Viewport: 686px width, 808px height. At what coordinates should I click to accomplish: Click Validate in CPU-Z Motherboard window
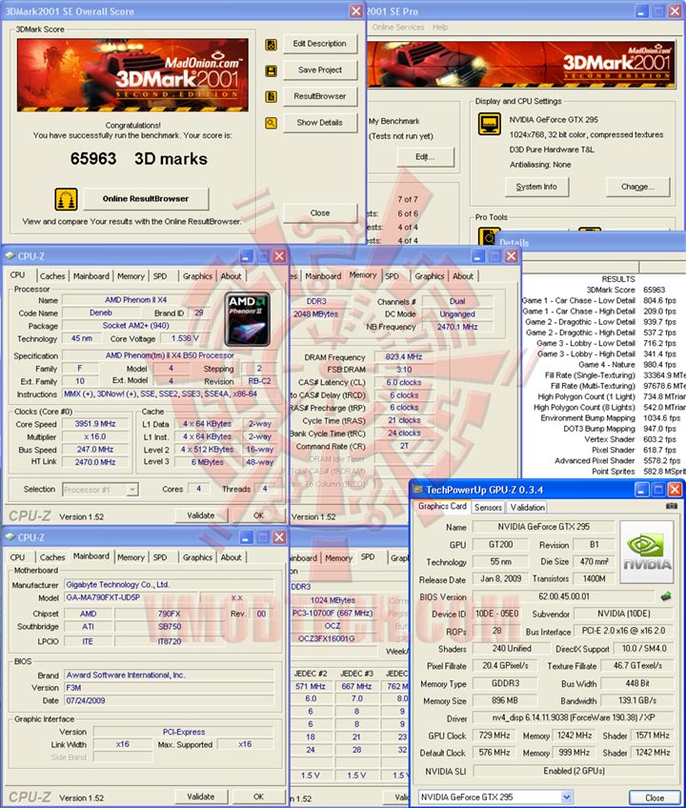pos(201,797)
